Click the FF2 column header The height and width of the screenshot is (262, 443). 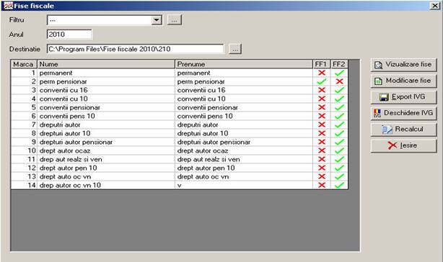[339, 64]
